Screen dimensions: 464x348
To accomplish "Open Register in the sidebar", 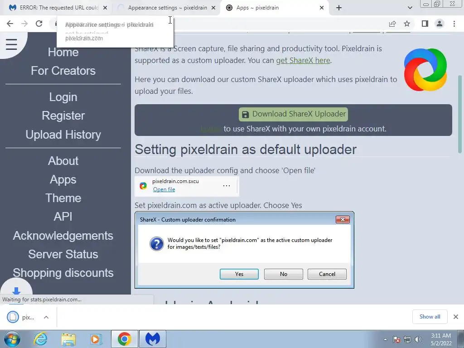I will point(63,116).
